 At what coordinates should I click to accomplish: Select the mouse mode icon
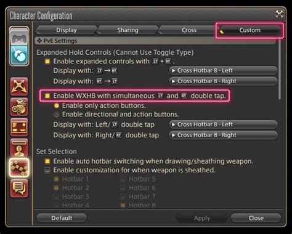(19, 55)
